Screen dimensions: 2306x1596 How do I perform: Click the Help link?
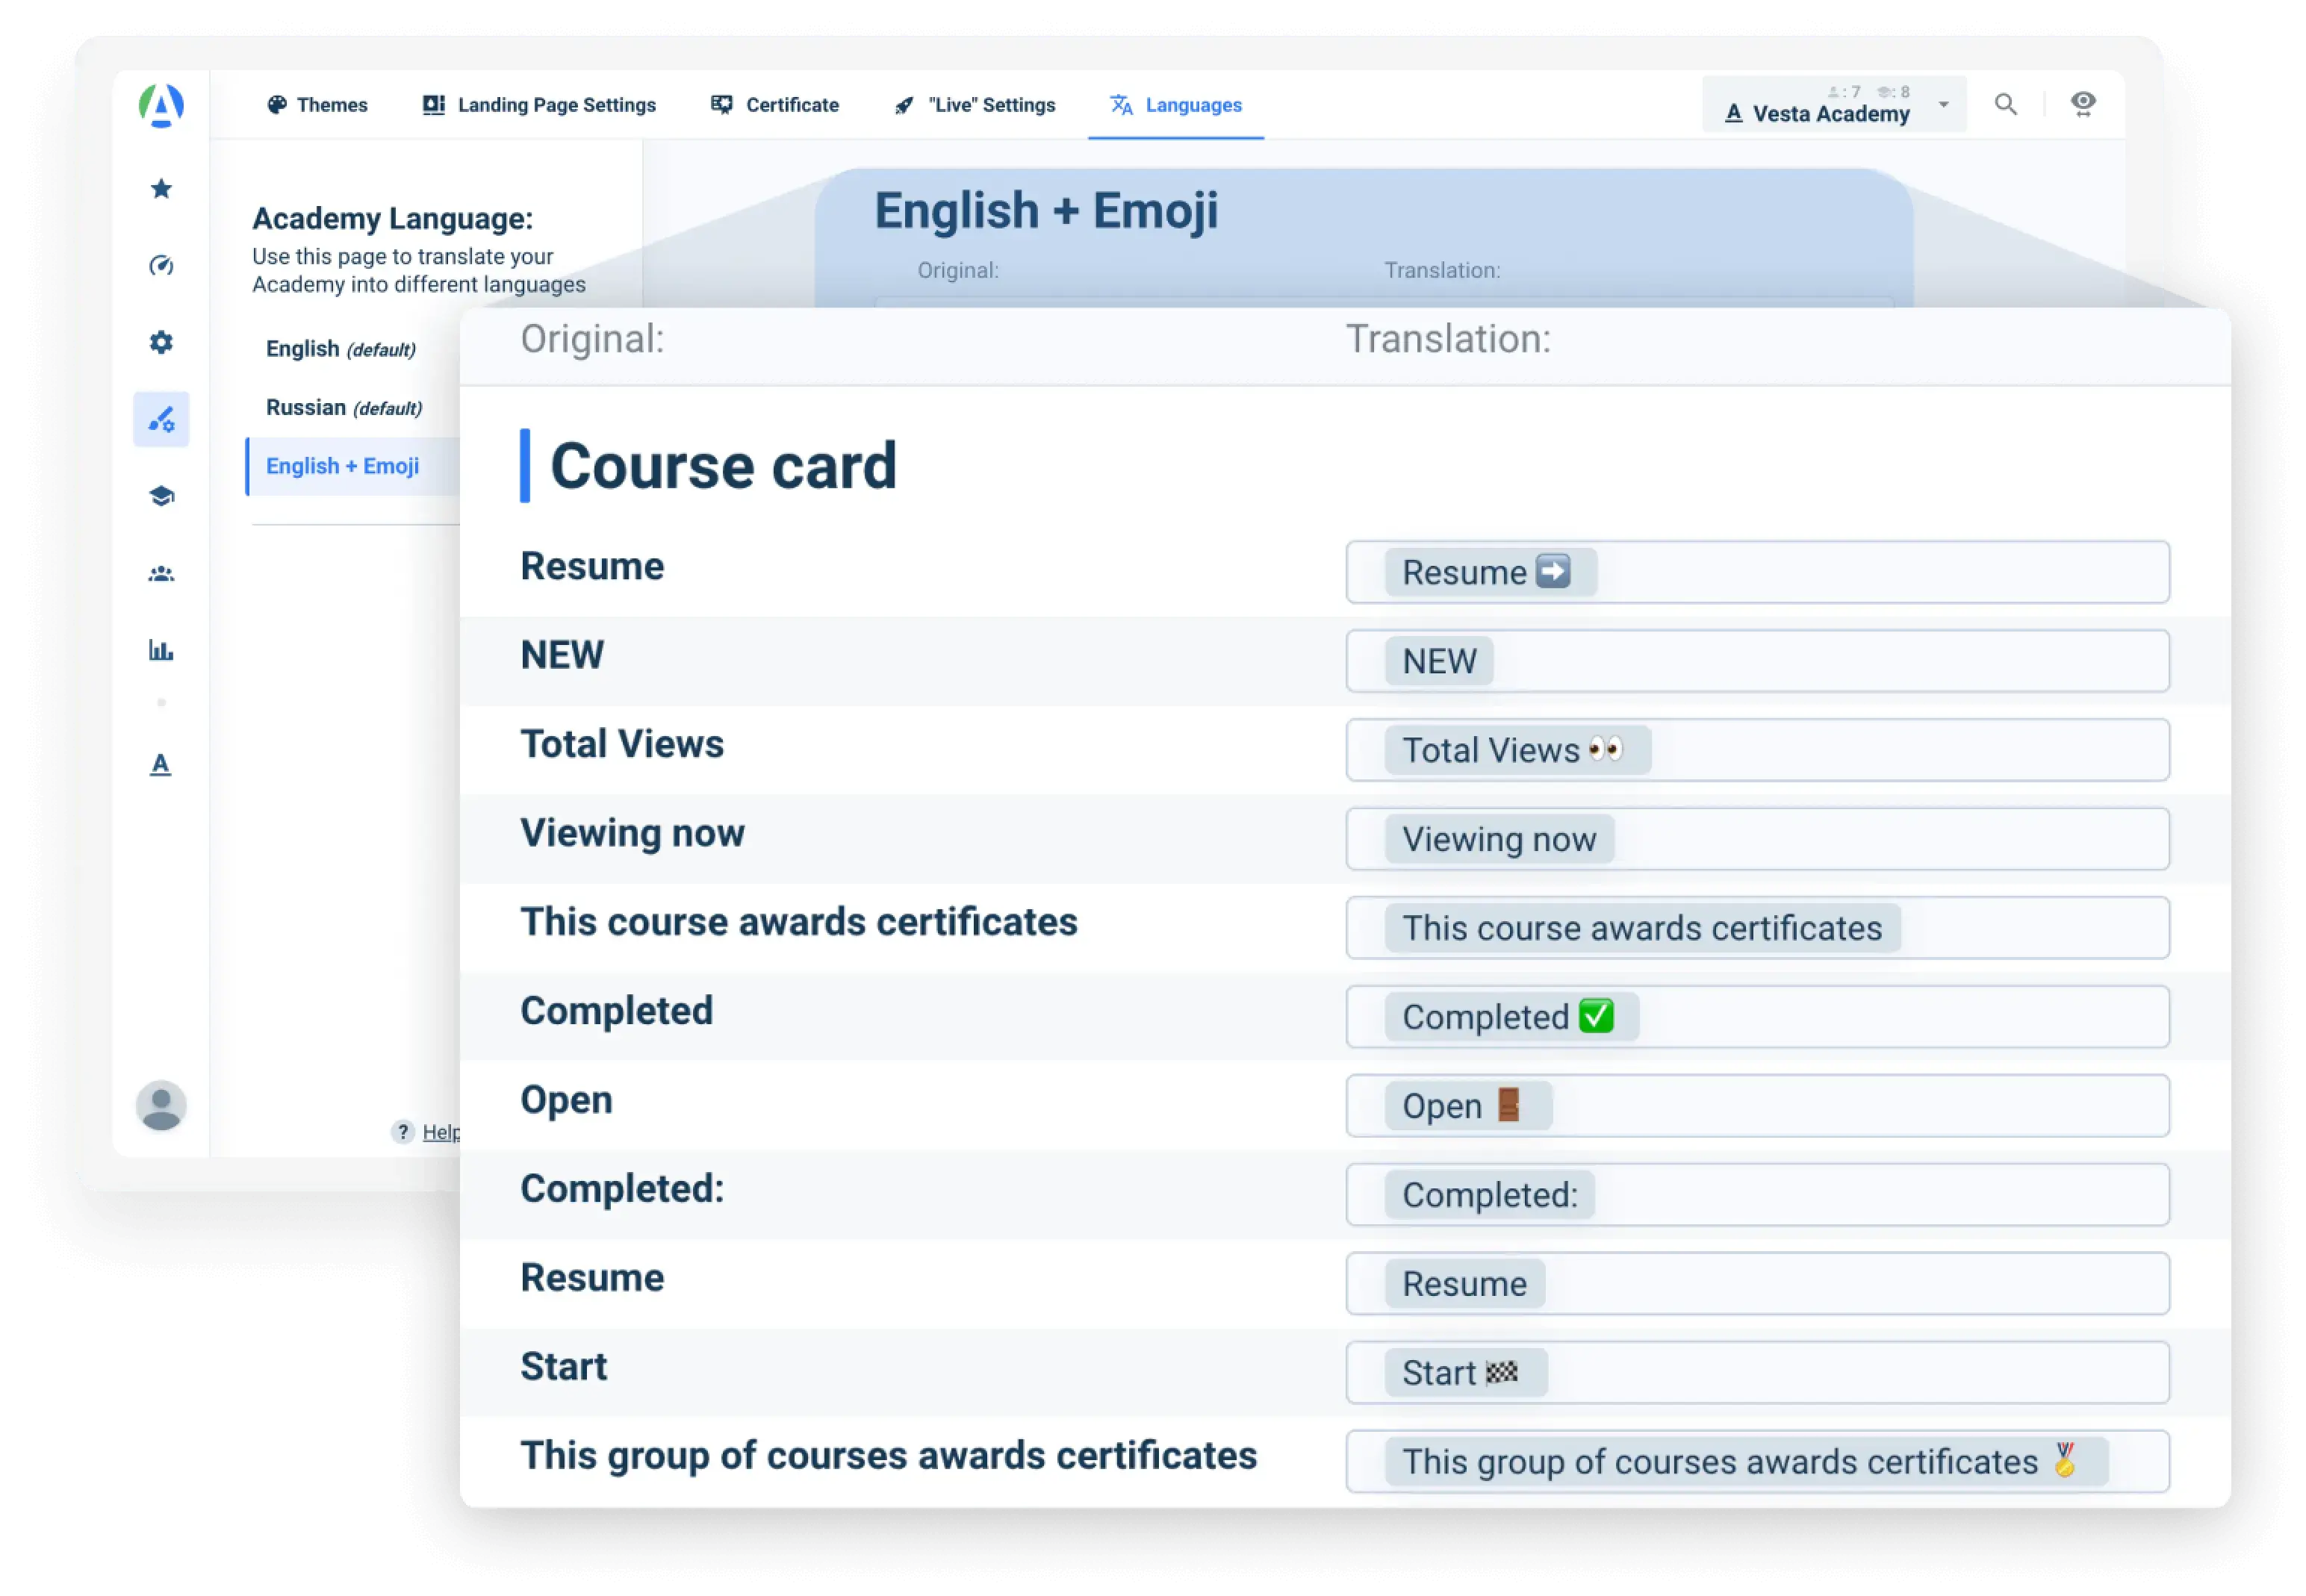pyautogui.click(x=438, y=1132)
